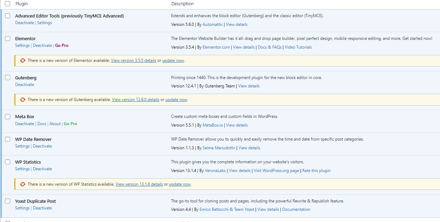Click the Yoast Duplicate Post plugin name
440x222 pixels.
pyautogui.click(x=35, y=201)
